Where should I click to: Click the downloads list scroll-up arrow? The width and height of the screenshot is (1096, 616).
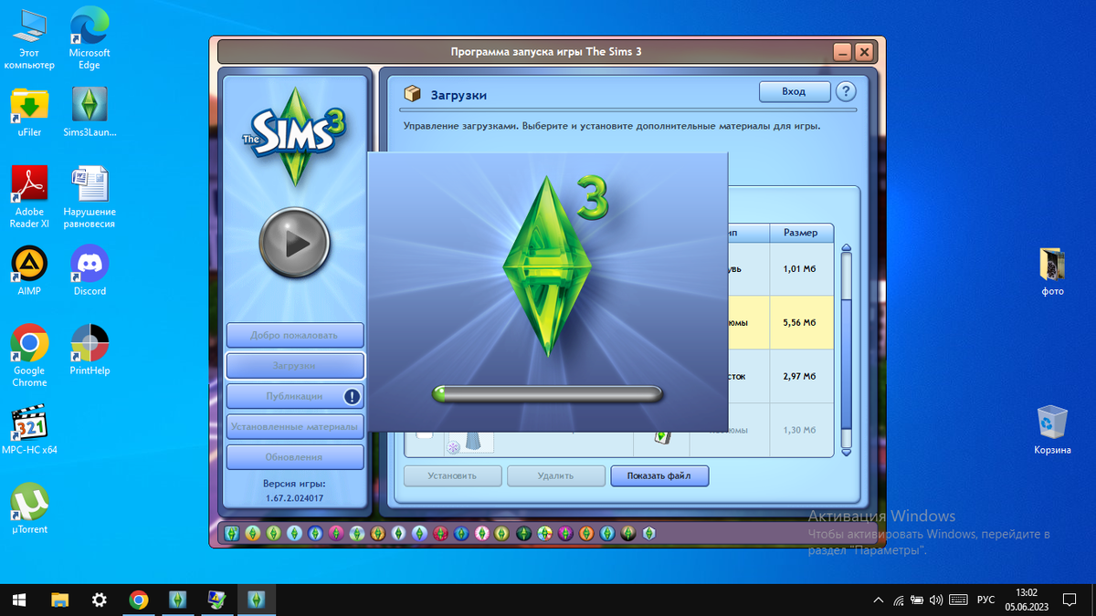(x=846, y=248)
